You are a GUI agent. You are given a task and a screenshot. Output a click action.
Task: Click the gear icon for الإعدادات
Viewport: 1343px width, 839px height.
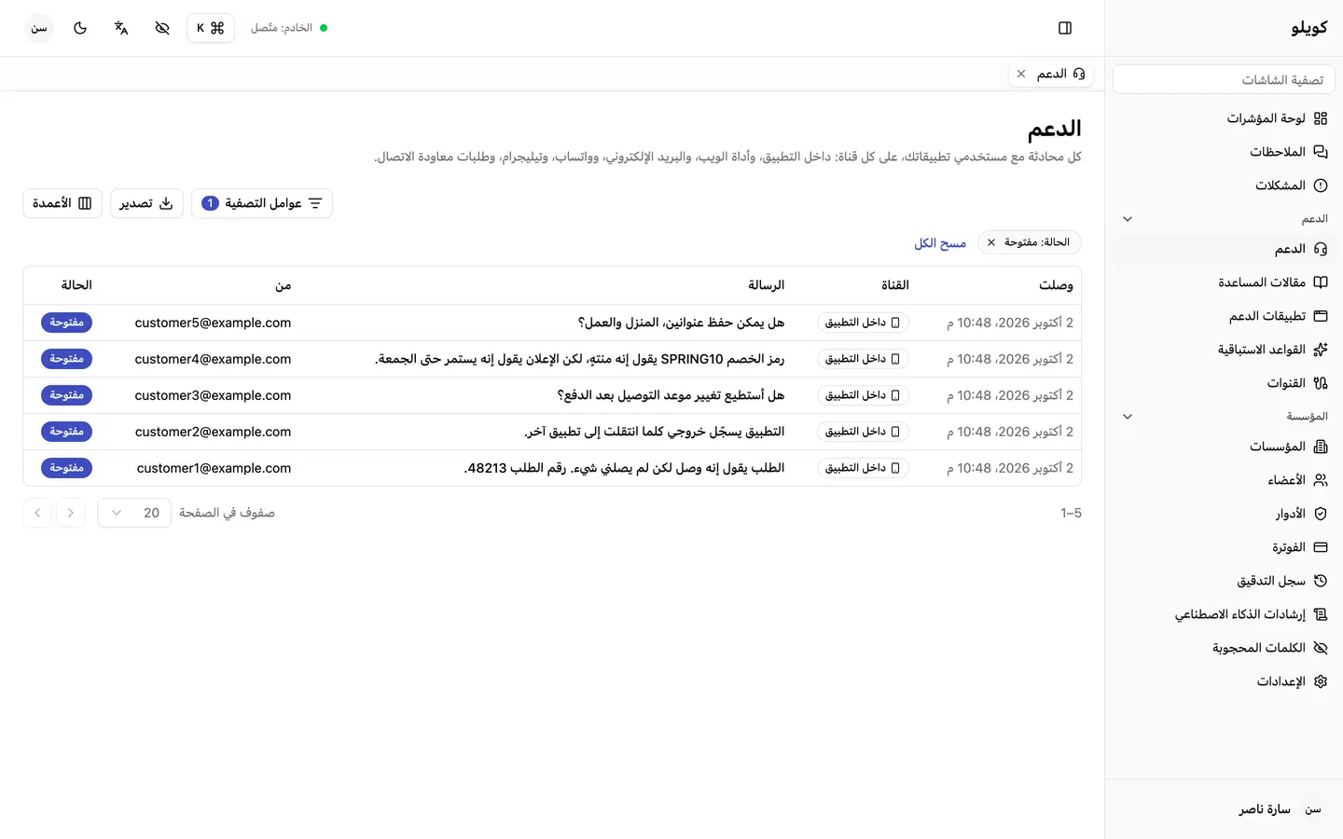pyautogui.click(x=1321, y=681)
